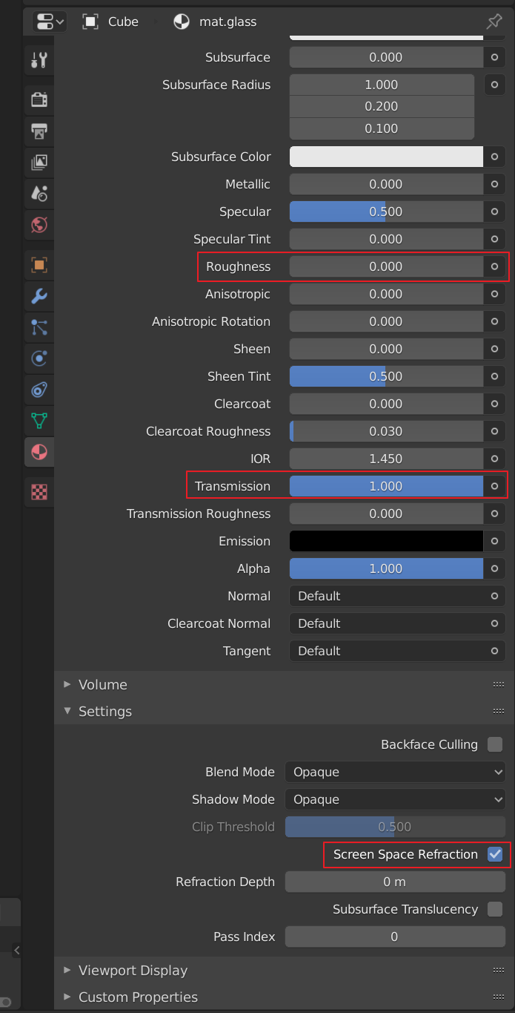
Task: Open the Physics properties tab
Action: (39, 358)
